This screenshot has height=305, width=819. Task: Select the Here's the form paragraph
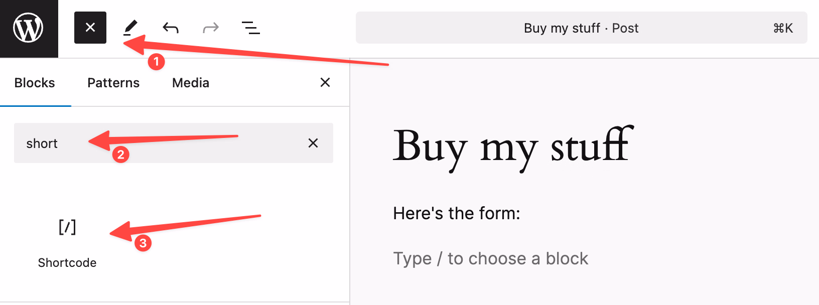point(456,214)
